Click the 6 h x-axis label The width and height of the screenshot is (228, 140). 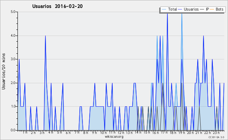point(68,132)
